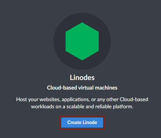Click the green hexagon Linode icon
Viewport: 161px width, 138px height.
tap(82, 41)
